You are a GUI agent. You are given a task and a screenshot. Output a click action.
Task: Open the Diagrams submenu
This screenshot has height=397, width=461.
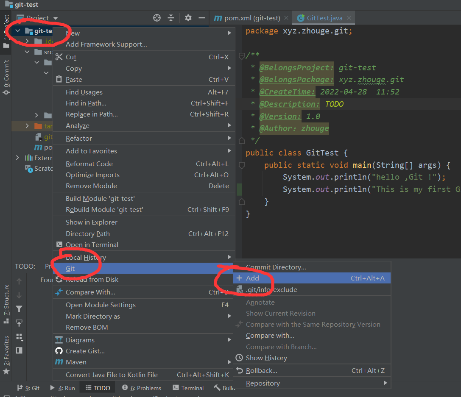coord(144,340)
